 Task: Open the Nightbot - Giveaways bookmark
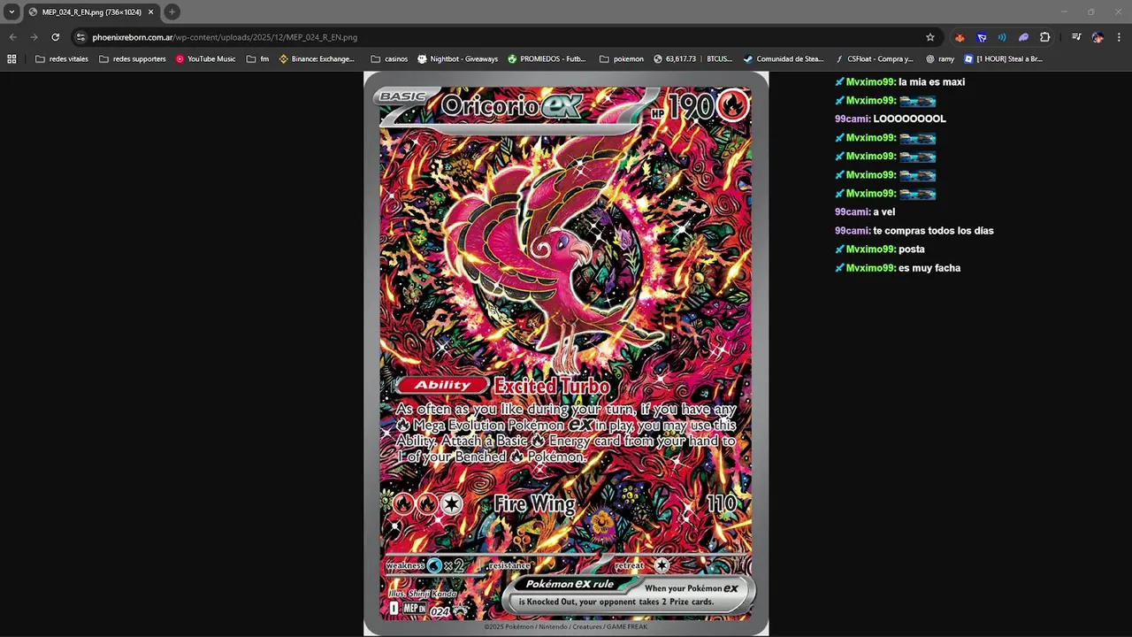point(457,59)
